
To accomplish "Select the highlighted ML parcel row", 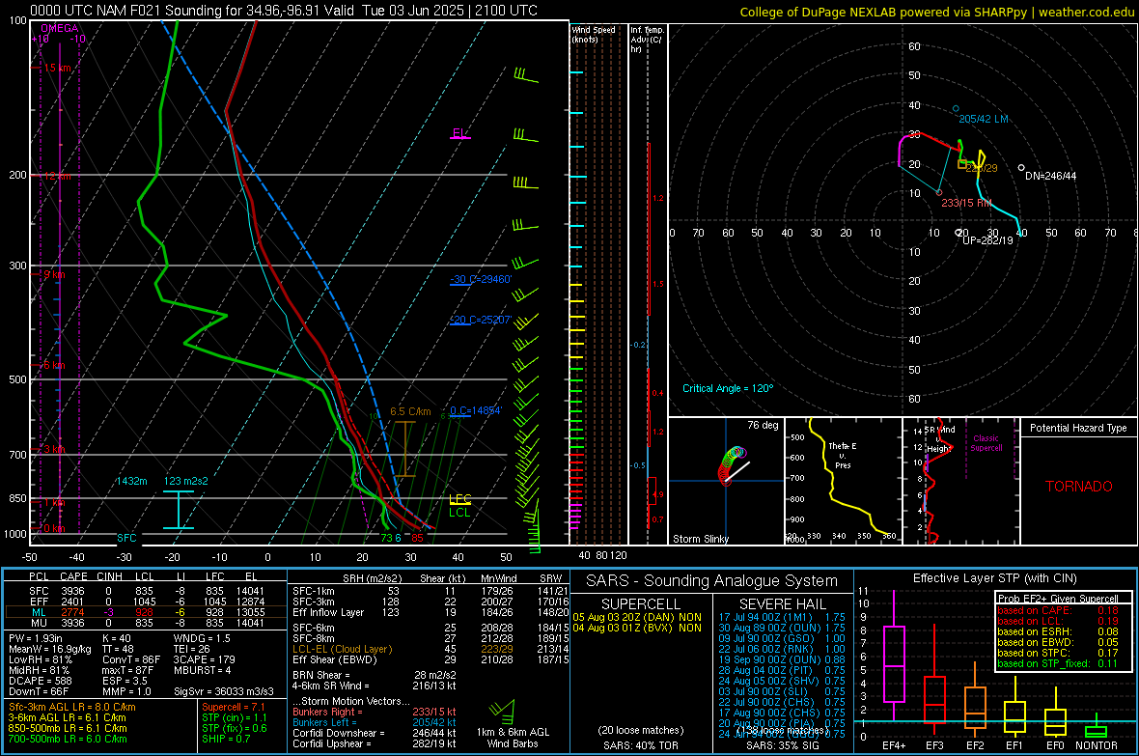I will pos(146,612).
